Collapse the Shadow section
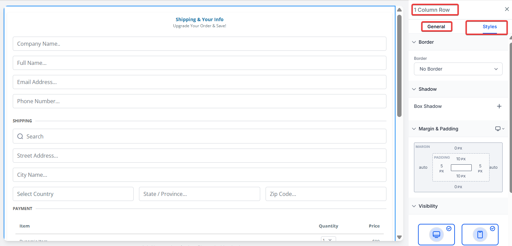The width and height of the screenshot is (512, 246). (414, 89)
